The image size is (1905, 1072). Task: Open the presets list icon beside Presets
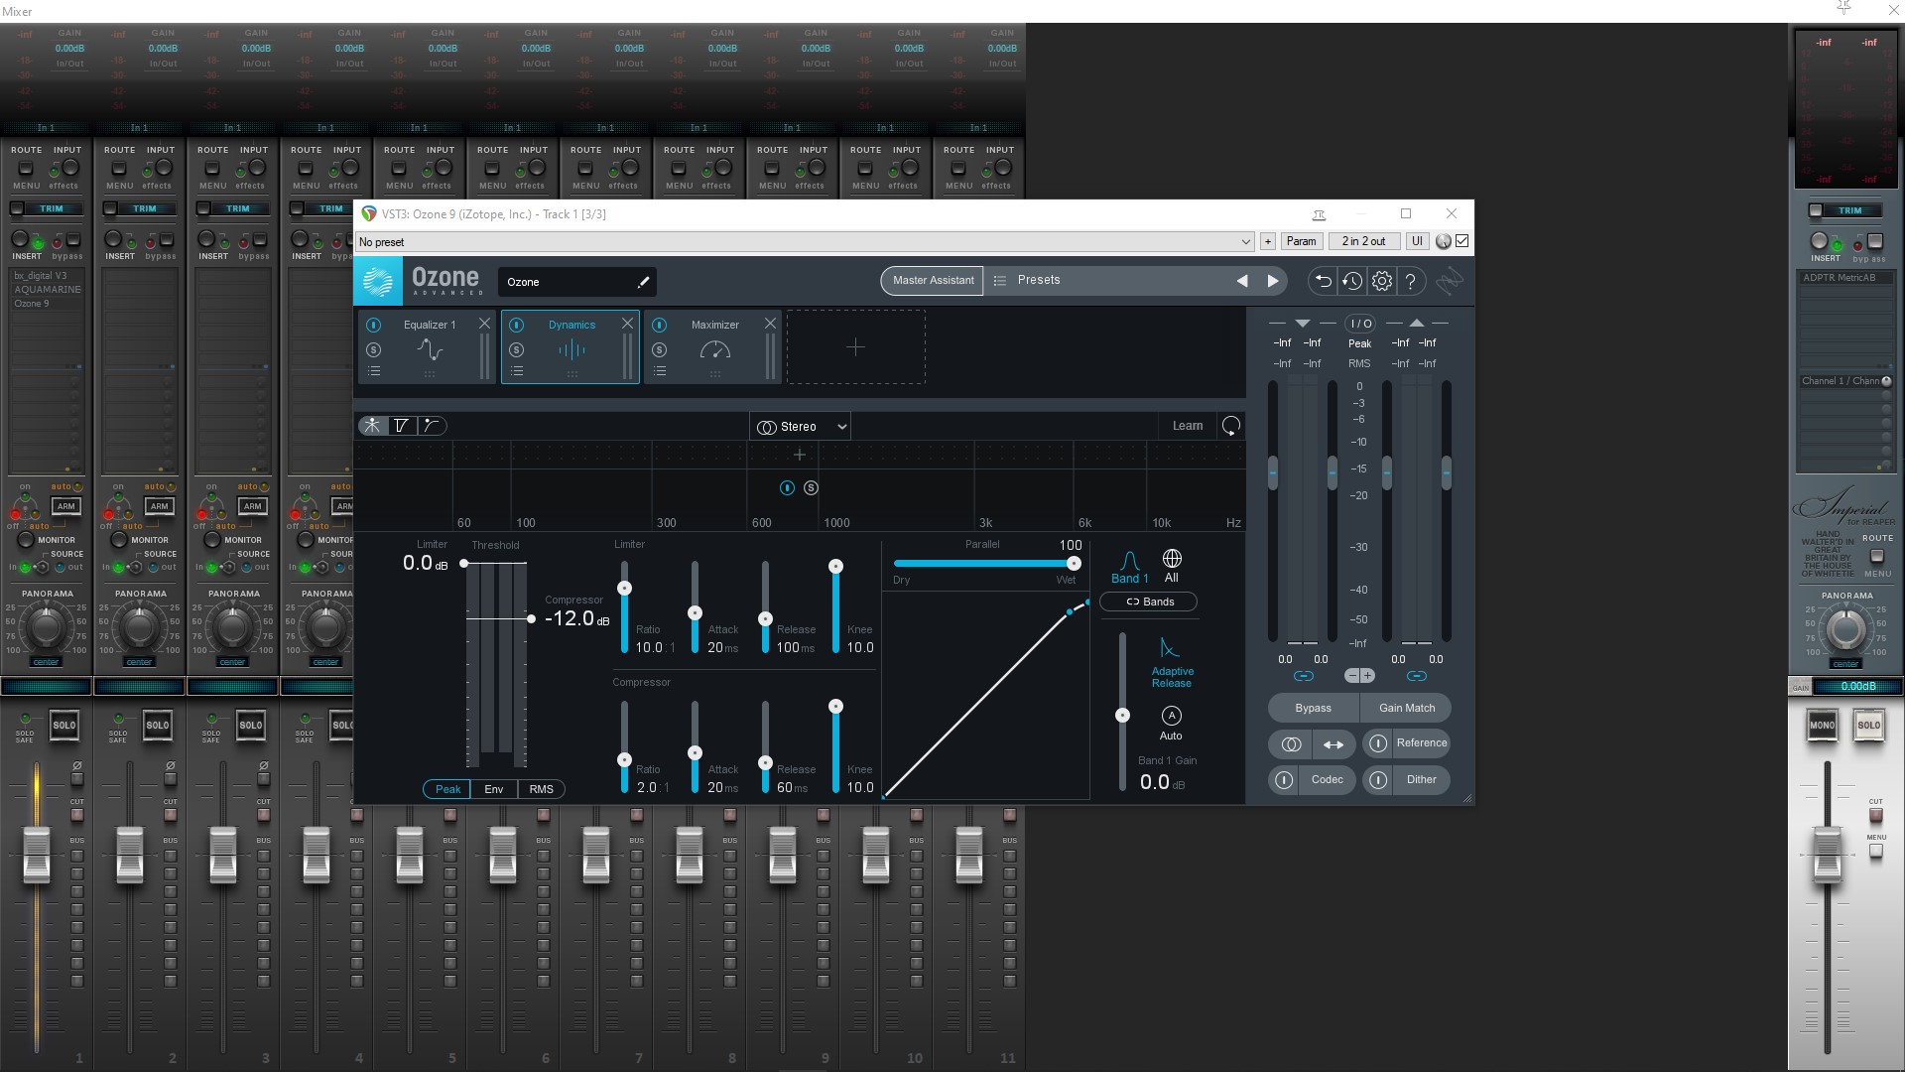(x=1000, y=281)
